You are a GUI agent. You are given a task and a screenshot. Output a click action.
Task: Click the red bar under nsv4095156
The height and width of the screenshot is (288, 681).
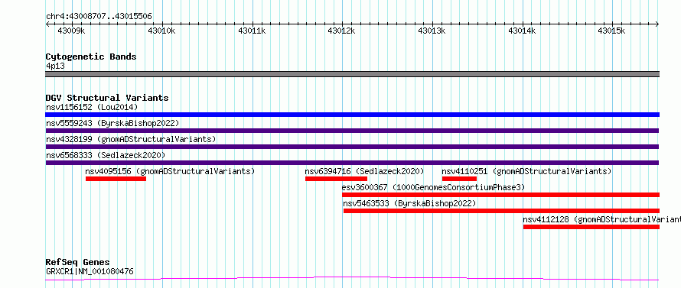pos(116,179)
